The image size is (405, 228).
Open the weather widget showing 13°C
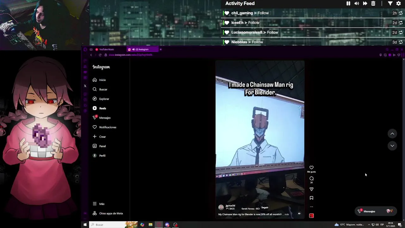click(x=349, y=225)
